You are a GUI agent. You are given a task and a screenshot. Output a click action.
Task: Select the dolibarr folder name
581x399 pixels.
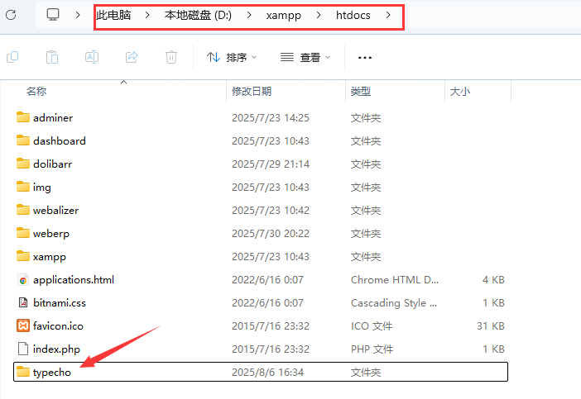pos(53,164)
